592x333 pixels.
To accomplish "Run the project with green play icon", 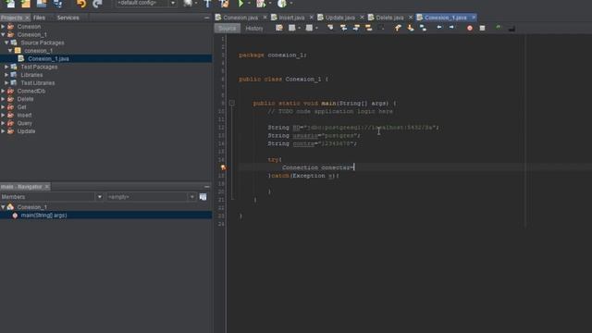I will (240, 4).
